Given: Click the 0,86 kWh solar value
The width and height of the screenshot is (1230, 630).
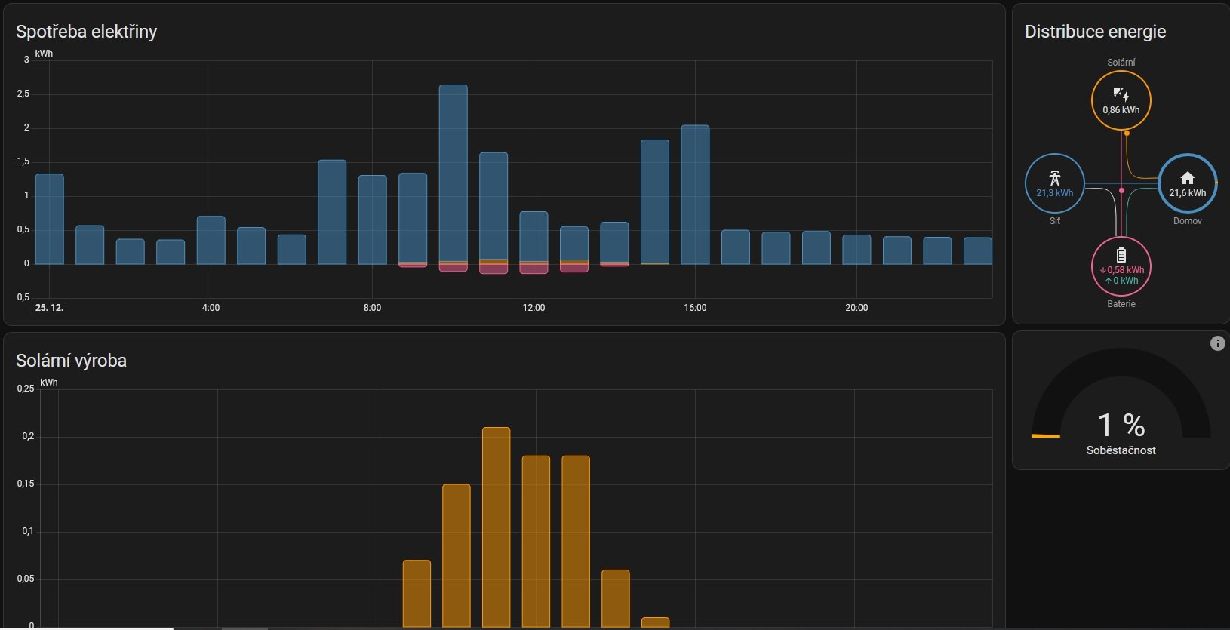Looking at the screenshot, I should pyautogui.click(x=1121, y=110).
